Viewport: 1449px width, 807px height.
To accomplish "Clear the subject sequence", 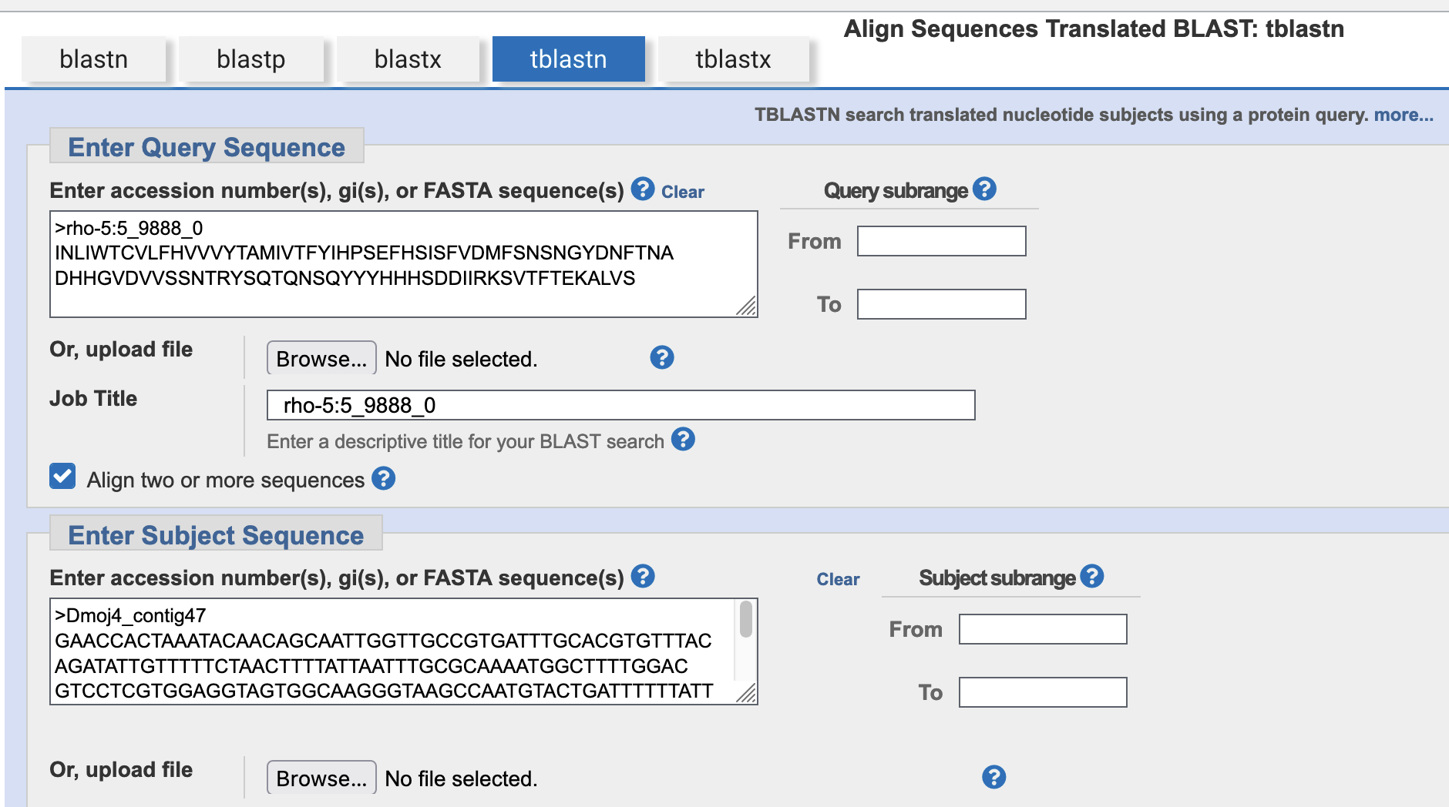I will [x=838, y=580].
